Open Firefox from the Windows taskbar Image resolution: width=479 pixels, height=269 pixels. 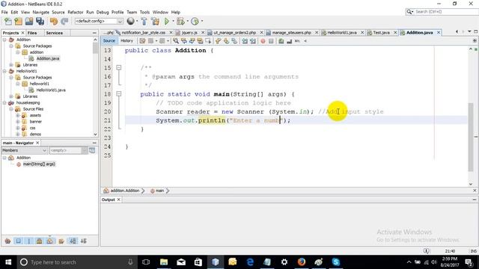pyautogui.click(x=302, y=262)
